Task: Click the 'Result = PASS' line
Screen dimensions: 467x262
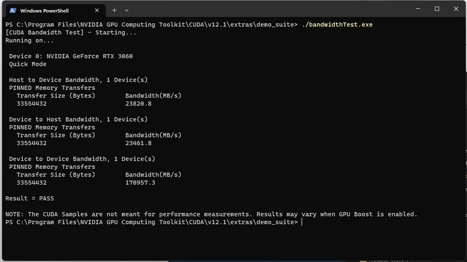Action: coord(30,199)
